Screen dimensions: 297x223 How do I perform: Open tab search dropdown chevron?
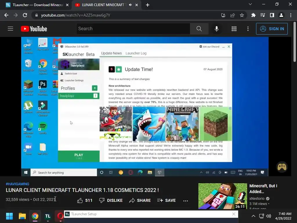pyautogui.click(x=250, y=4)
